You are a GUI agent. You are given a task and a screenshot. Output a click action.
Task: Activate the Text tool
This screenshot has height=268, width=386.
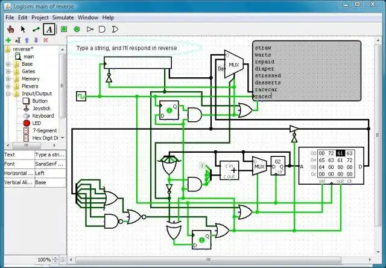49,30
